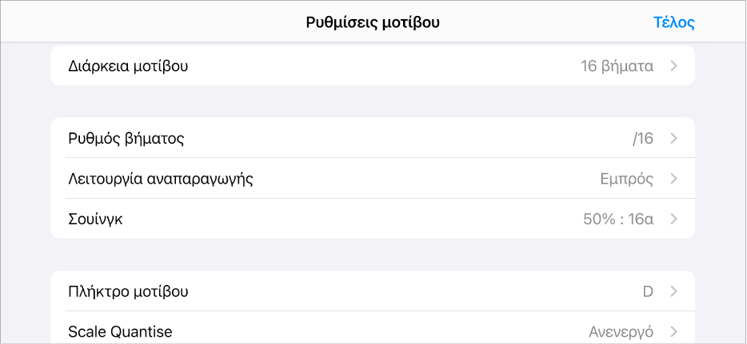
Task: Open the Διάρκεια μοτίβου label
Action: tap(128, 66)
